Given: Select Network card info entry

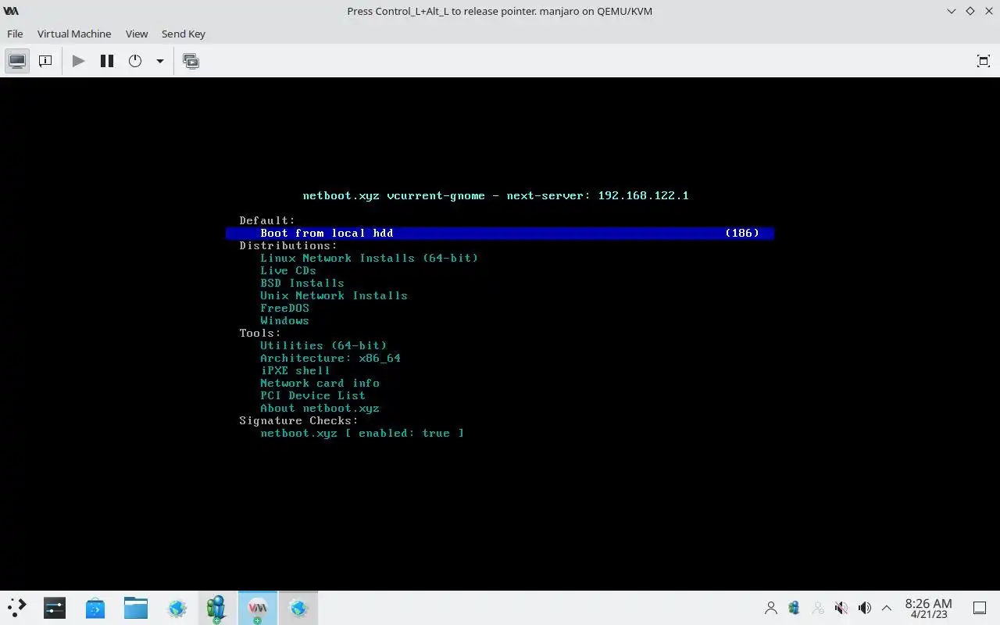Looking at the screenshot, I should 320,383.
